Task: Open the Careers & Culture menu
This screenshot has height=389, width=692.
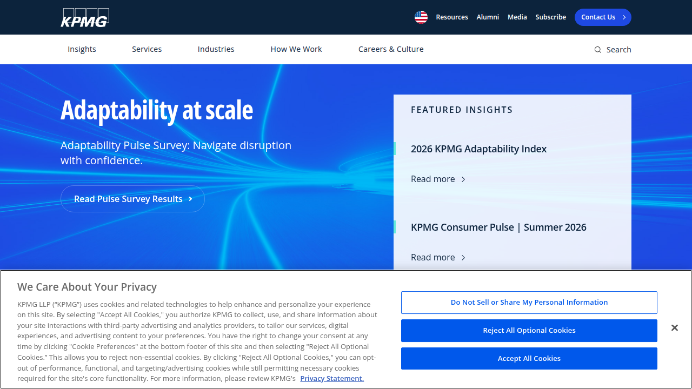Action: 391,49
